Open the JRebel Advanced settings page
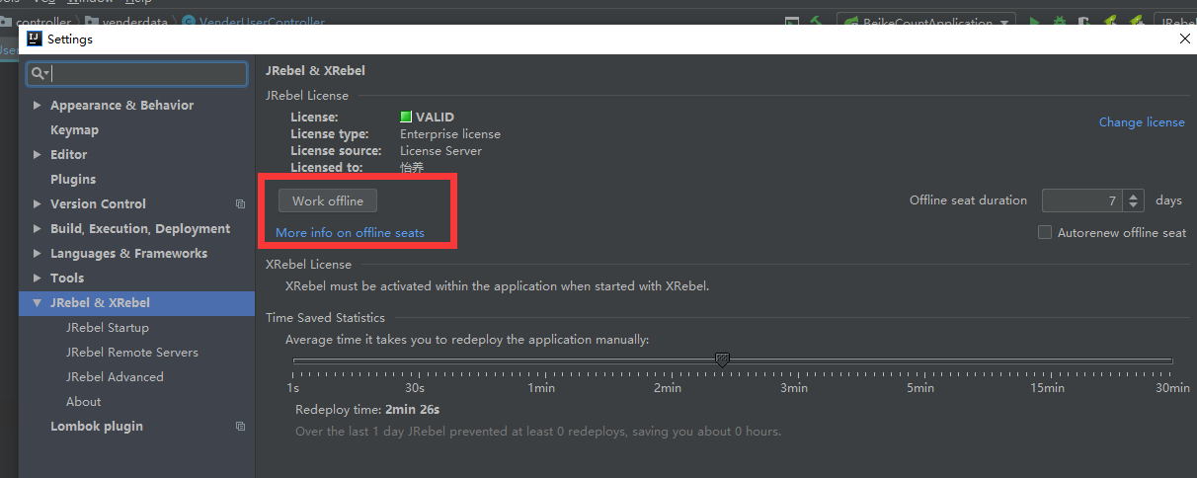The image size is (1197, 478). (115, 376)
